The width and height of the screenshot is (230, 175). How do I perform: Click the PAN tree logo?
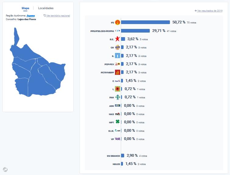(117, 97)
